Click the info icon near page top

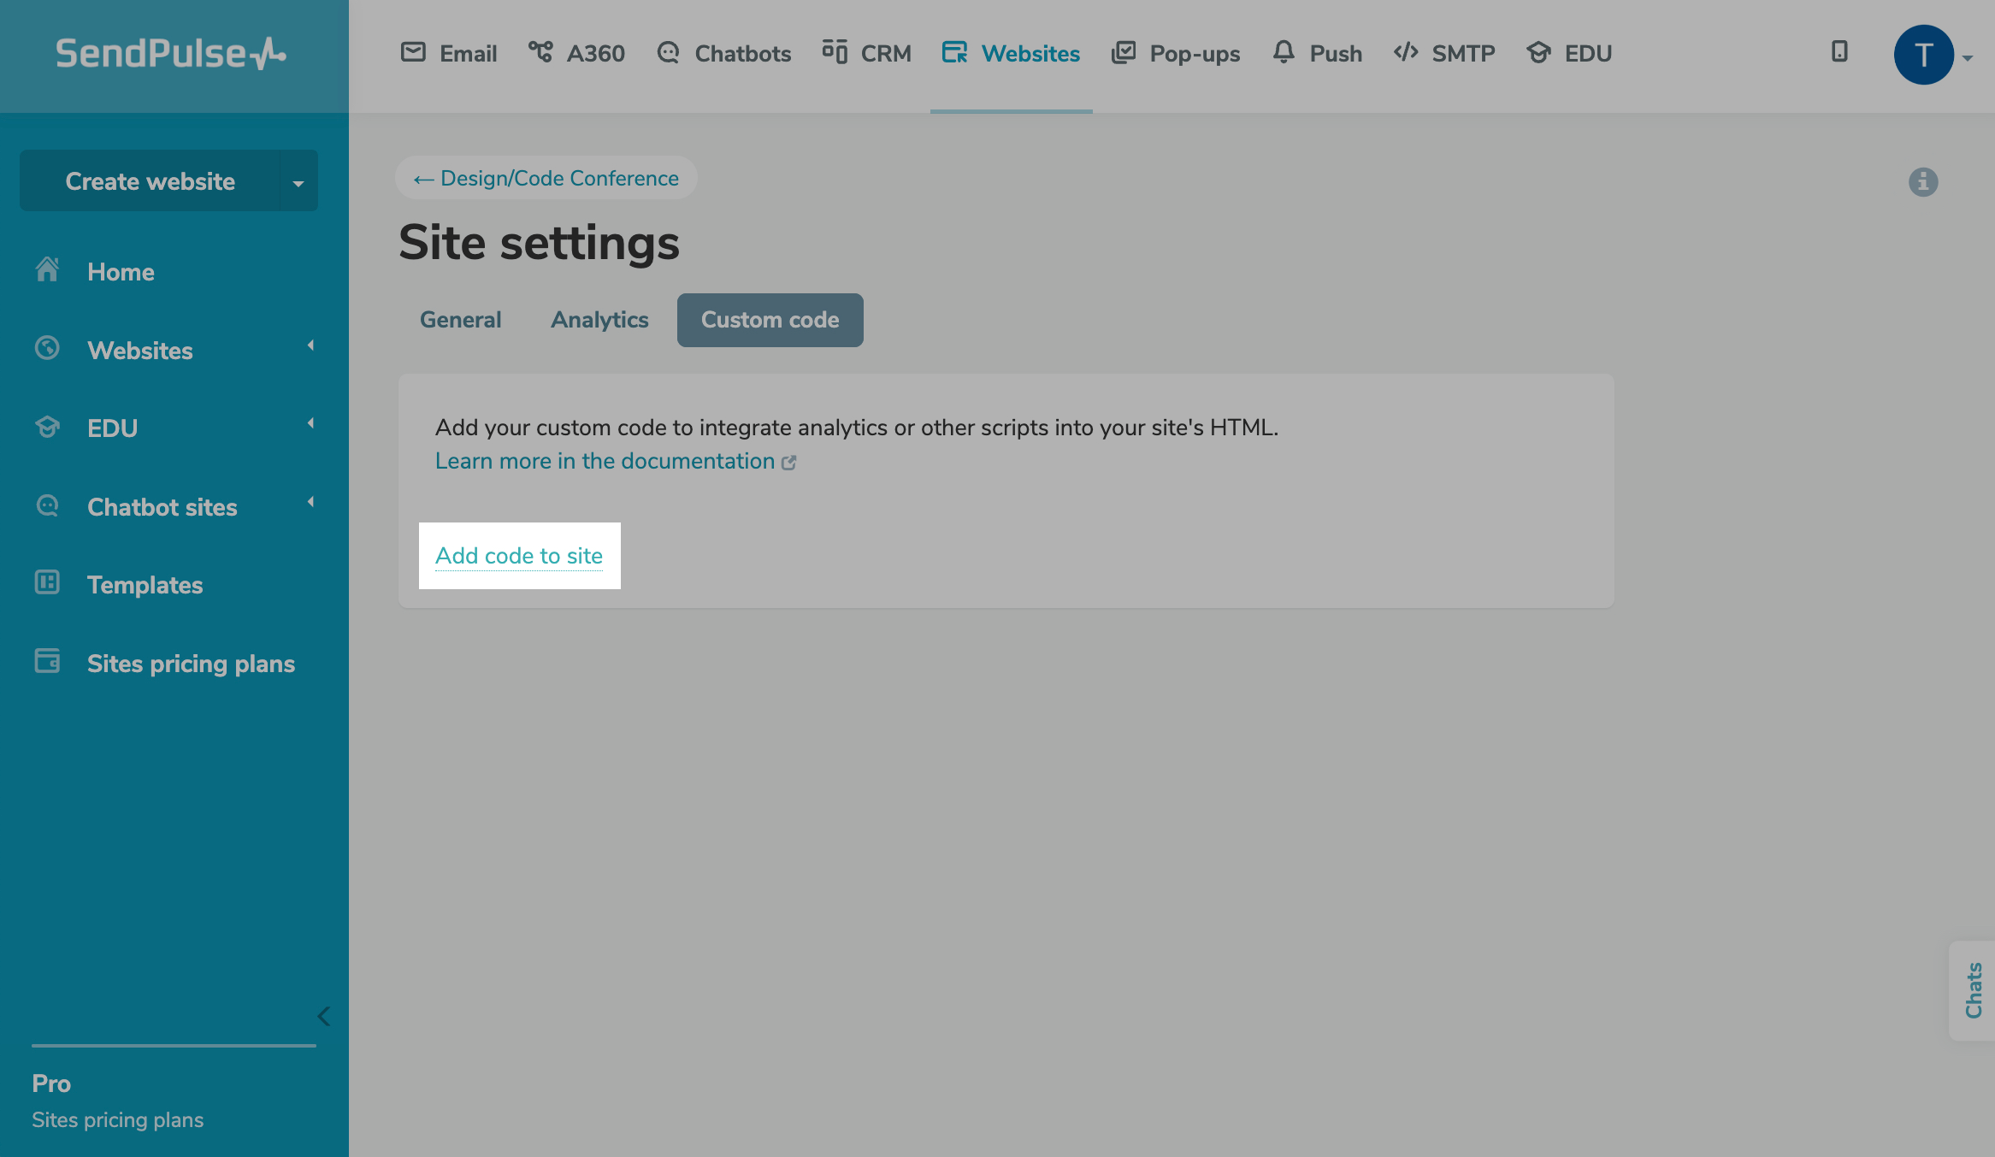tap(1922, 181)
